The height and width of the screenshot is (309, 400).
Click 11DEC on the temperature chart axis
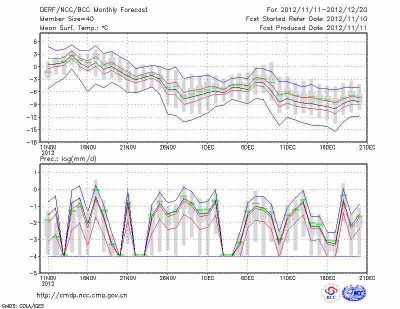click(x=287, y=147)
